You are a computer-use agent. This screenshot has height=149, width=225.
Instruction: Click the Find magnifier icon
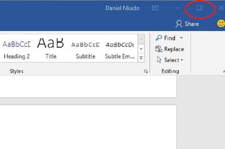[159, 38]
